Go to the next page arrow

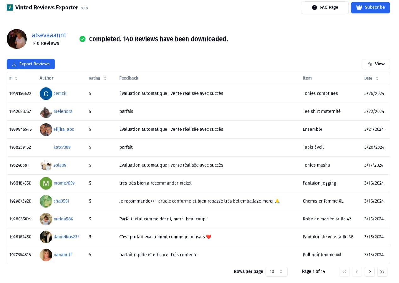[x=370, y=272]
